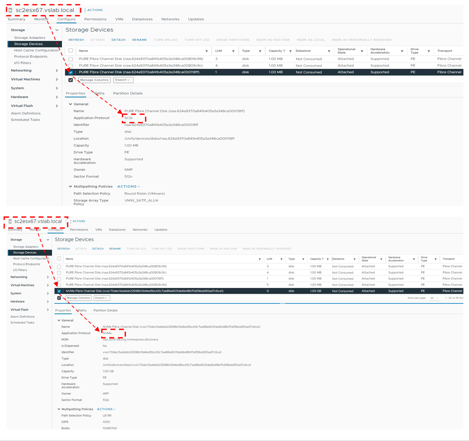Open Scheduled Tasks, lower screenshot
Image resolution: width=469 pixels, height=441 pixels.
point(22,323)
